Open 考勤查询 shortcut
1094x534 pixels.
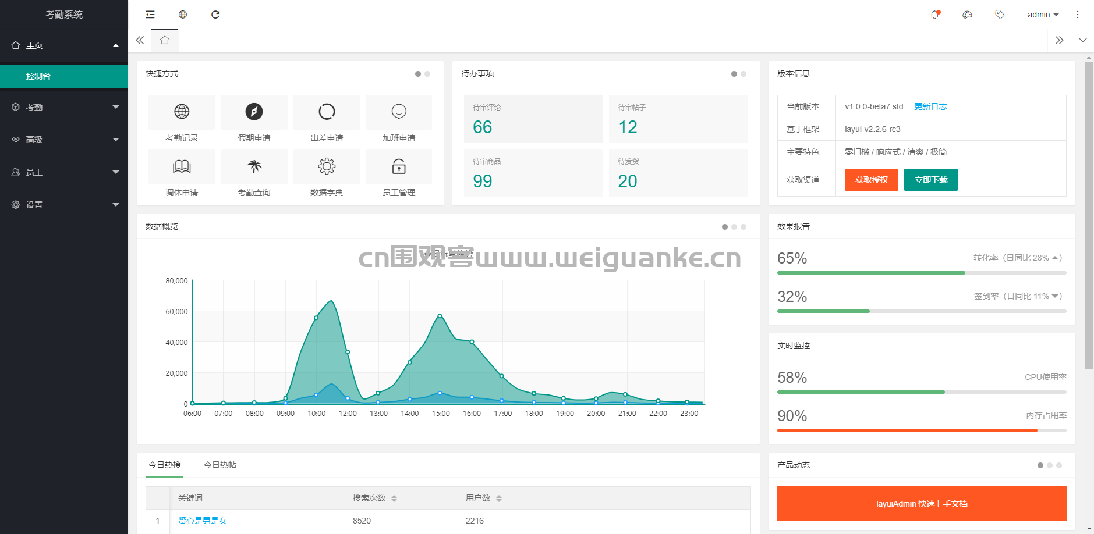pyautogui.click(x=254, y=175)
